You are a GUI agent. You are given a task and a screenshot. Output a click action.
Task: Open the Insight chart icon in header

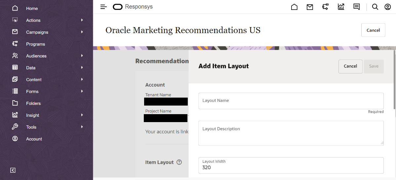[341, 7]
